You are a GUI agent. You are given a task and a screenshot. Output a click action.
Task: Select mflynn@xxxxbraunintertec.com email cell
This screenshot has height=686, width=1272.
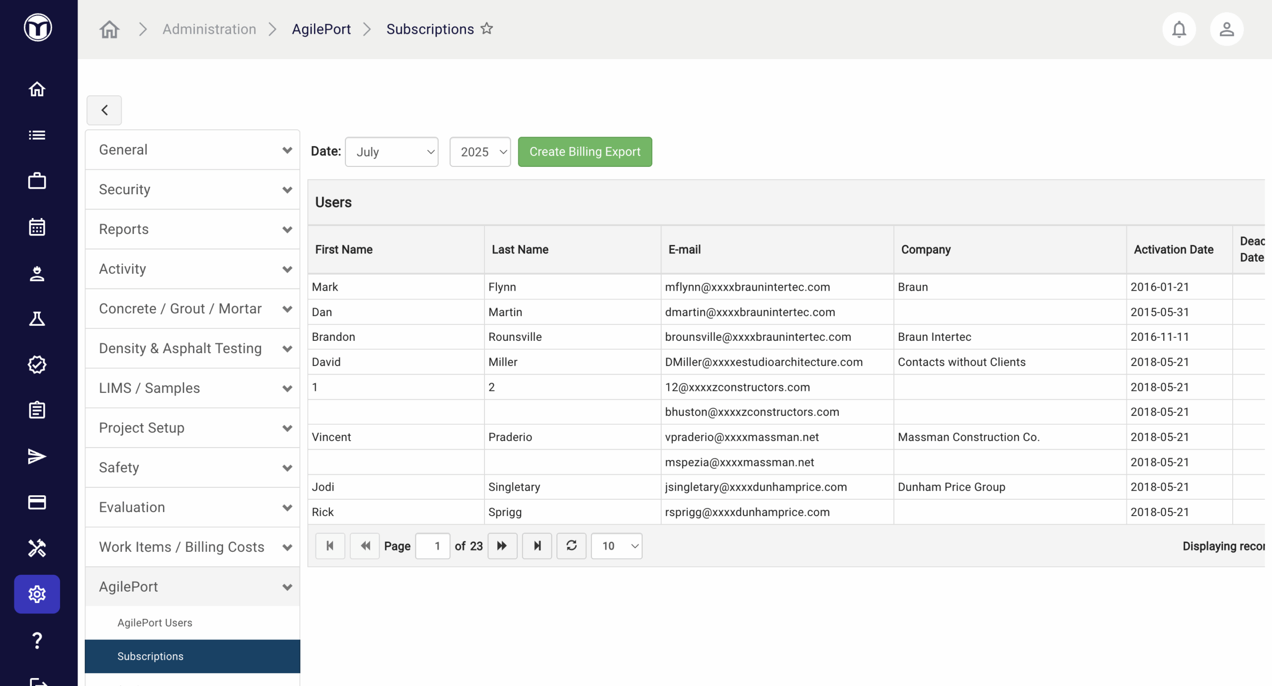click(x=777, y=287)
